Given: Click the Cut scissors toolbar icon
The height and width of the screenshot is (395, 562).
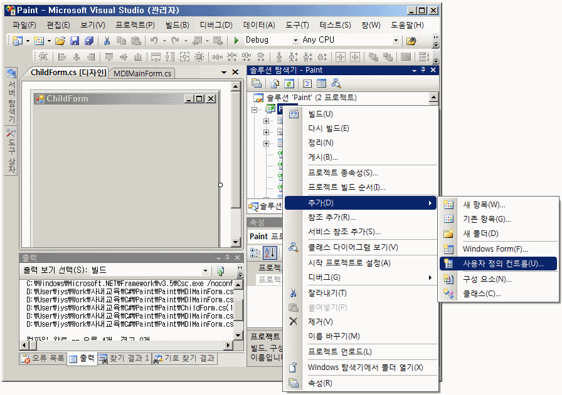Looking at the screenshot, I should [x=107, y=41].
